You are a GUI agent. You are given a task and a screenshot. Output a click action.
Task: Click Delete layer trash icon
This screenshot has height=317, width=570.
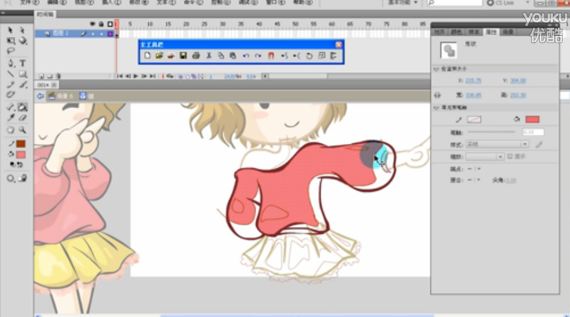(58, 77)
